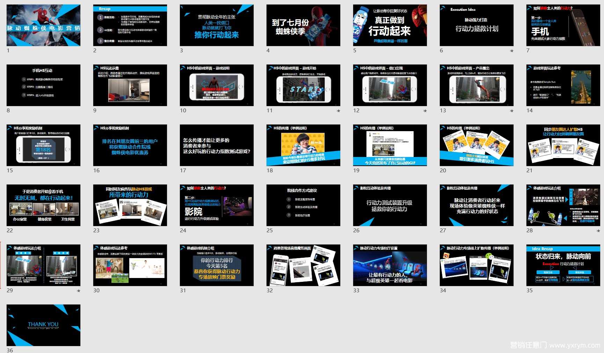Play transition star icon under slide 12
The image size is (604, 353).
425,111
